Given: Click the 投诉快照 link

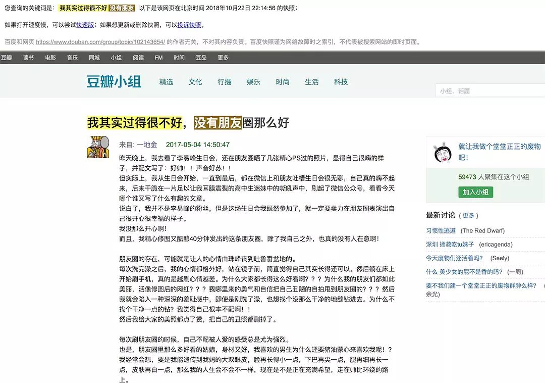Looking at the screenshot, I should (x=189, y=25).
